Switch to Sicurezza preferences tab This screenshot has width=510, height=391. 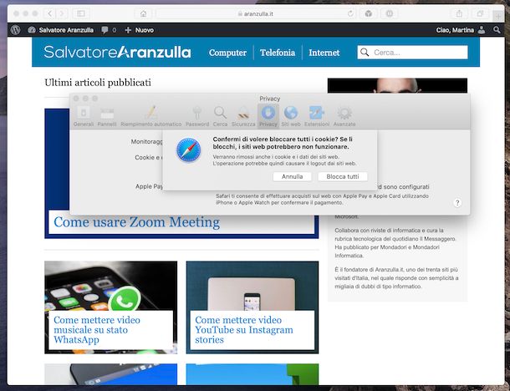coord(243,116)
